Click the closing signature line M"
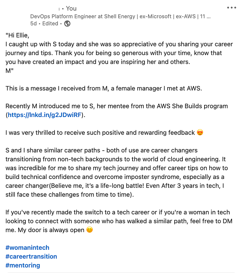The height and width of the screenshot is (273, 242). point(9,71)
